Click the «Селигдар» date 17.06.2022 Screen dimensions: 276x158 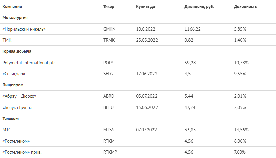click(147, 74)
